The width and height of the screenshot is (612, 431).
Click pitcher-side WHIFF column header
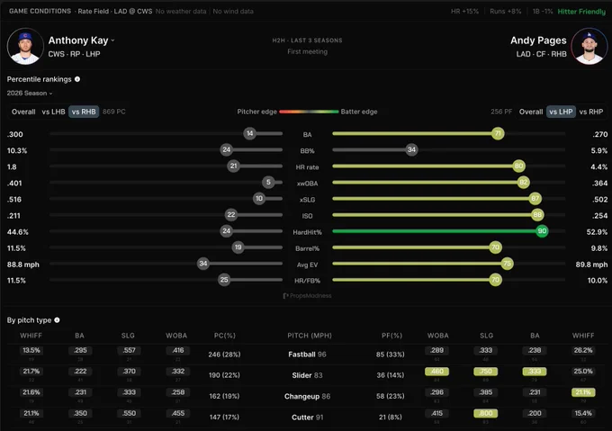pos(31,336)
